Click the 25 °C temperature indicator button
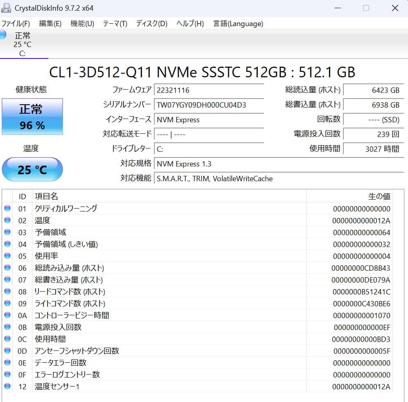 pyautogui.click(x=32, y=169)
